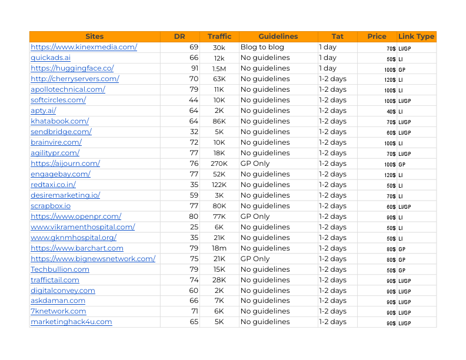Viewport: 466px width, 360px height.
Task: Open the aijourn.com link
Action: (65, 164)
